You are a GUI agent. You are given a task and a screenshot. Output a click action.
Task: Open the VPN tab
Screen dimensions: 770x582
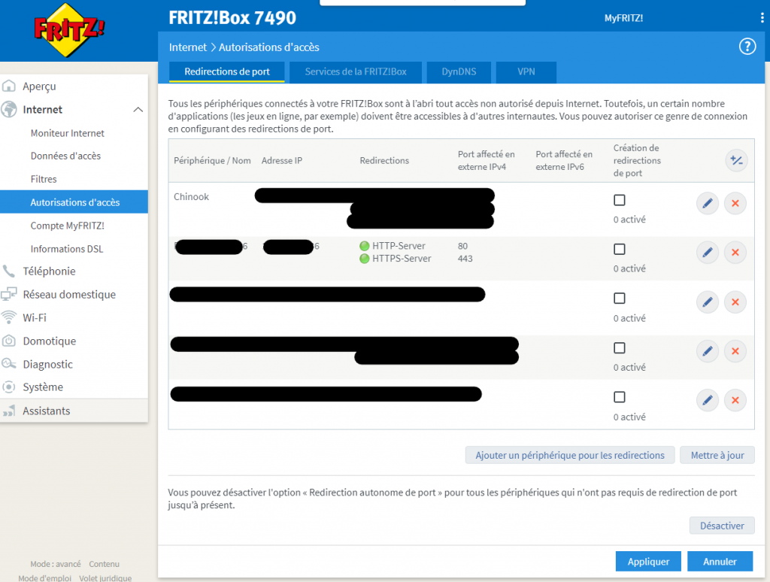click(x=526, y=71)
